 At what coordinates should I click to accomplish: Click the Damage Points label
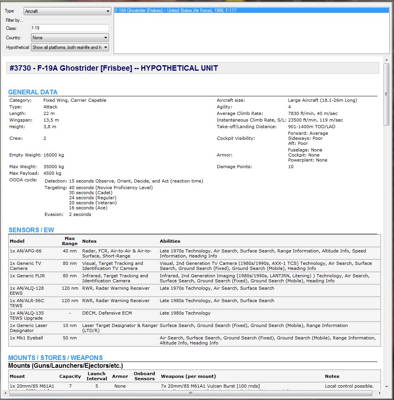pyautogui.click(x=234, y=167)
